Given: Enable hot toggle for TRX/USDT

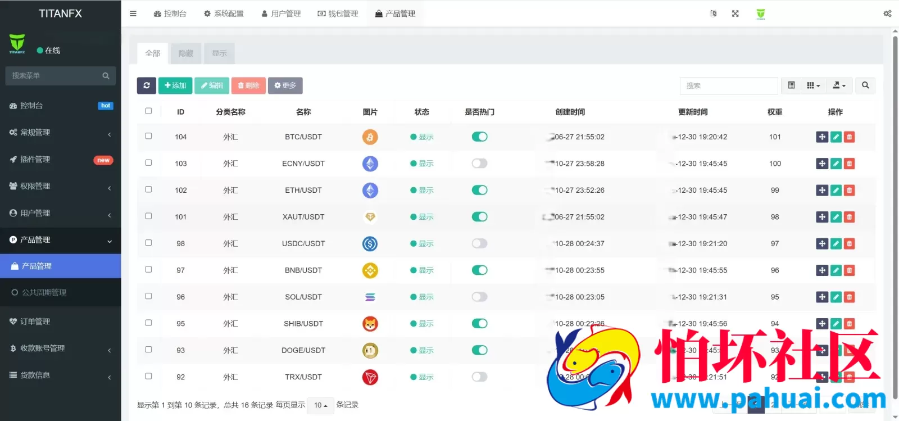Looking at the screenshot, I should (x=479, y=377).
